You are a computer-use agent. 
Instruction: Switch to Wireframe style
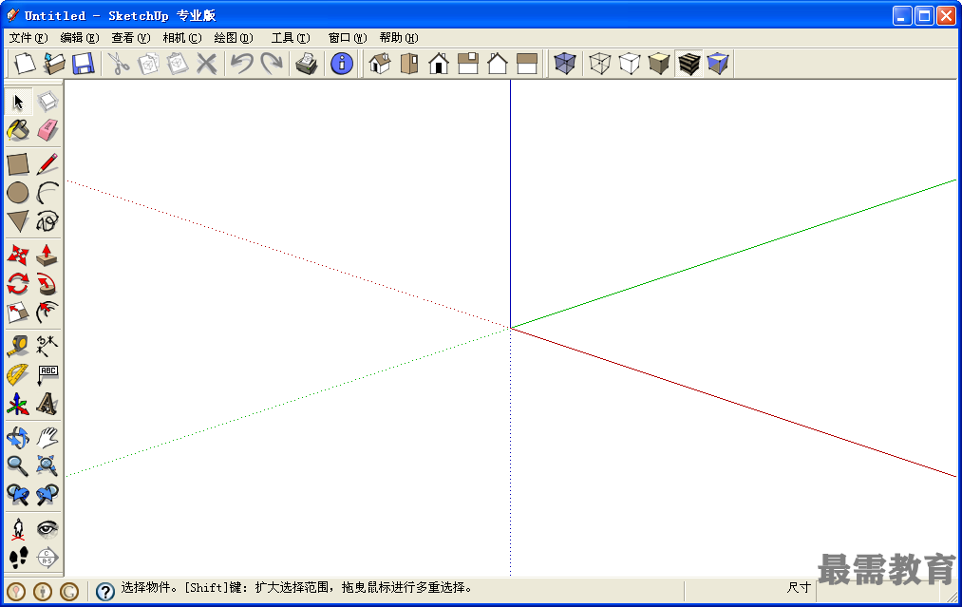coord(599,64)
